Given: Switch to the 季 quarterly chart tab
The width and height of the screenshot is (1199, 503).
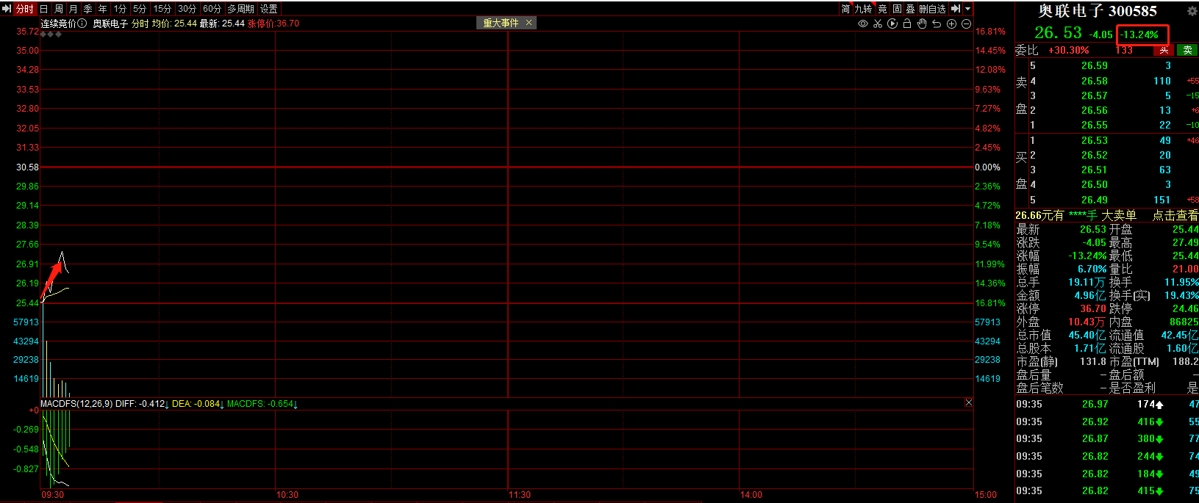Looking at the screenshot, I should coord(88,9).
